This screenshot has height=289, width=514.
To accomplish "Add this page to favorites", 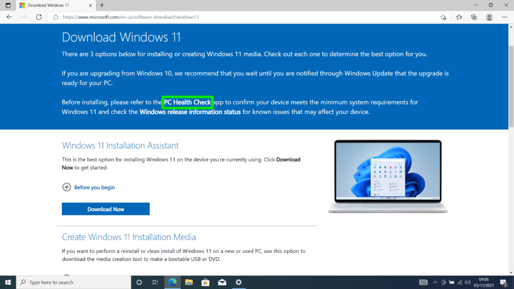I will pyautogui.click(x=443, y=17).
